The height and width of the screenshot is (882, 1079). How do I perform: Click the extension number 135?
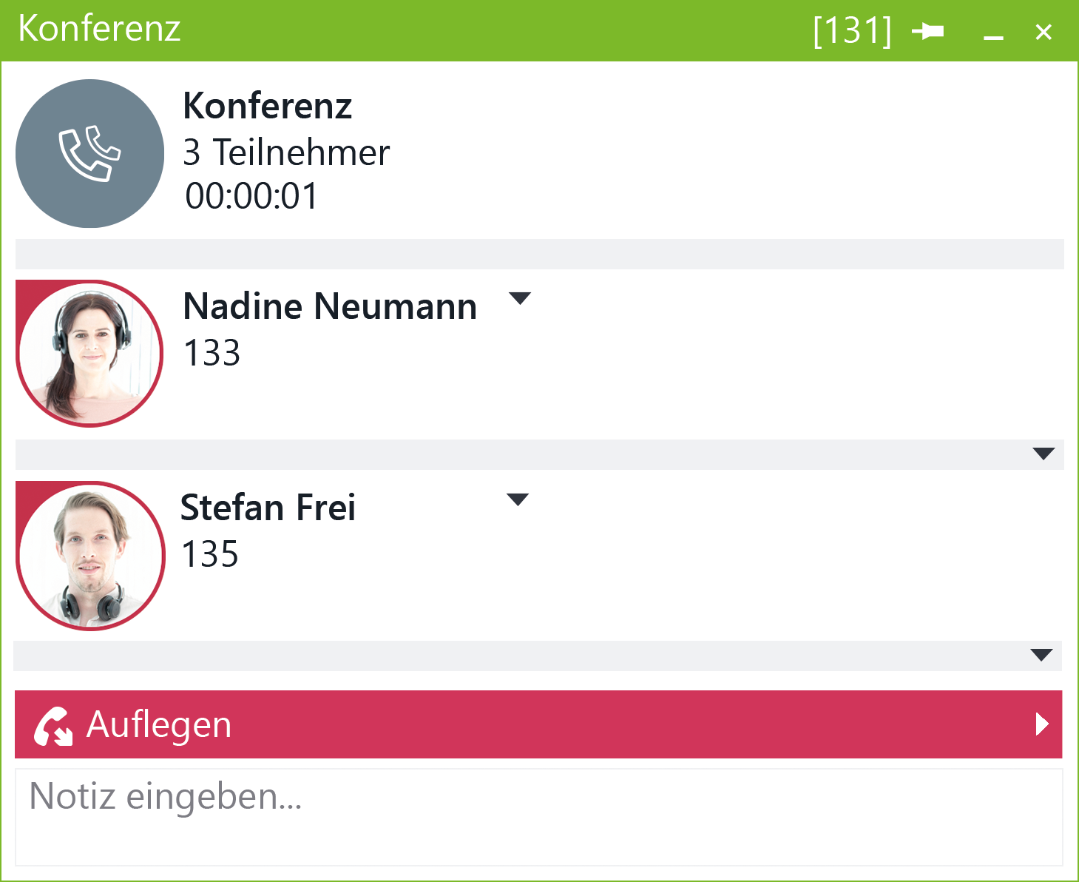click(211, 554)
